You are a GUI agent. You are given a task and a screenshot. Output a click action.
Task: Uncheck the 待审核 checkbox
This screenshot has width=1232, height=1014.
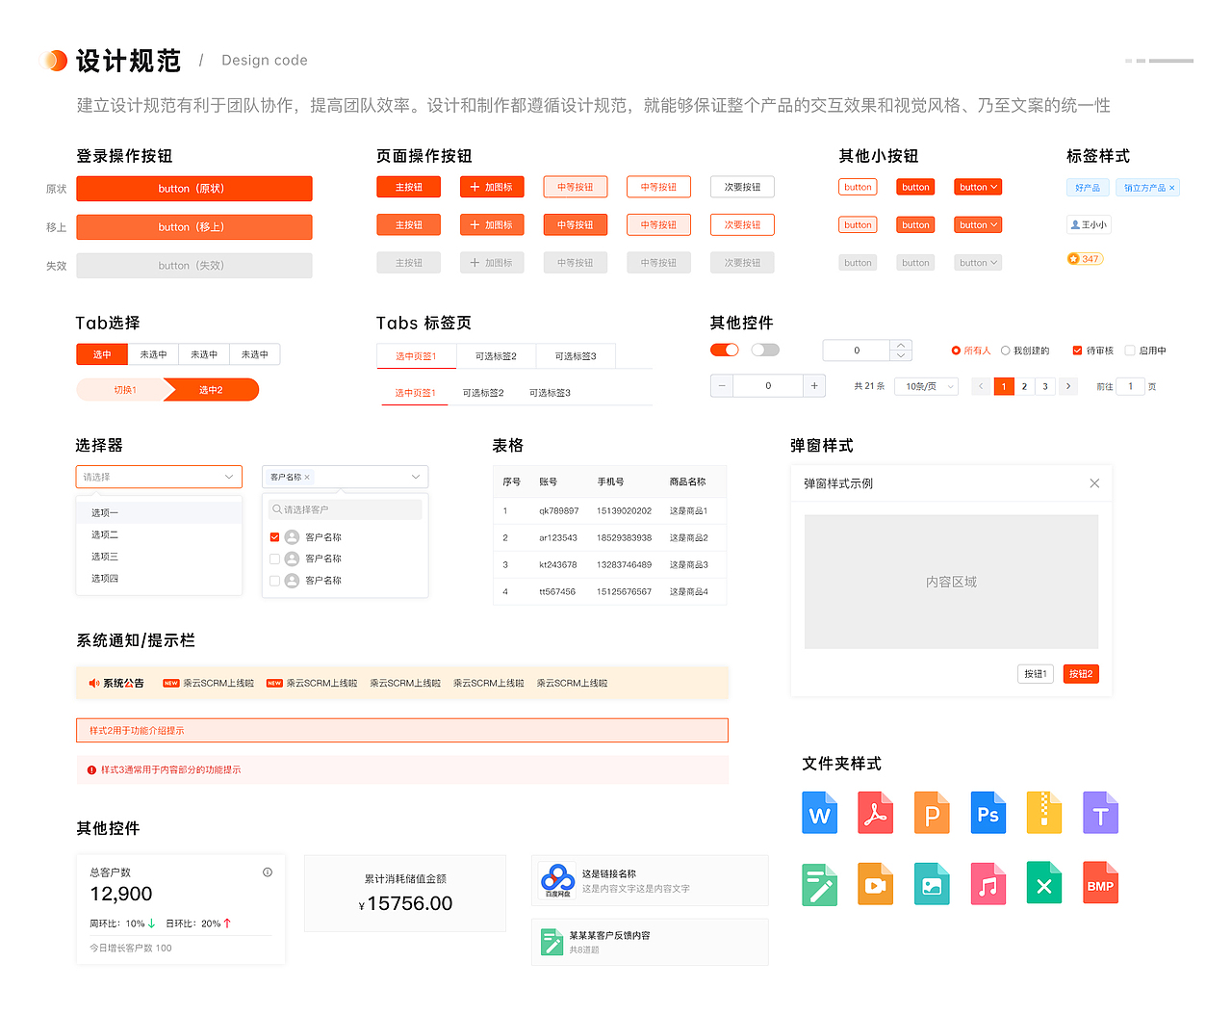(1077, 351)
